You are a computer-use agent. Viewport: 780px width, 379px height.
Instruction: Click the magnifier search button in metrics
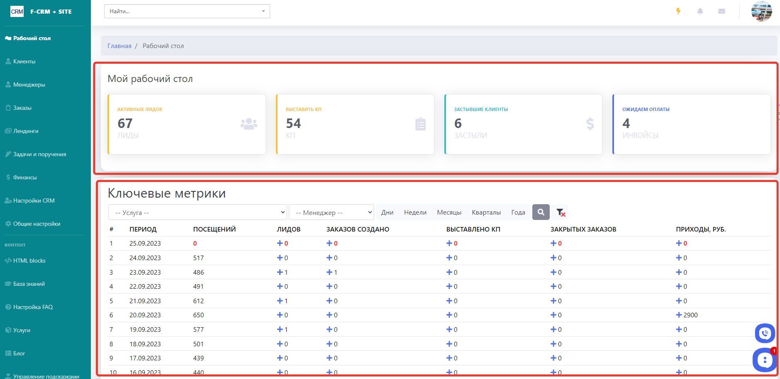pos(541,212)
